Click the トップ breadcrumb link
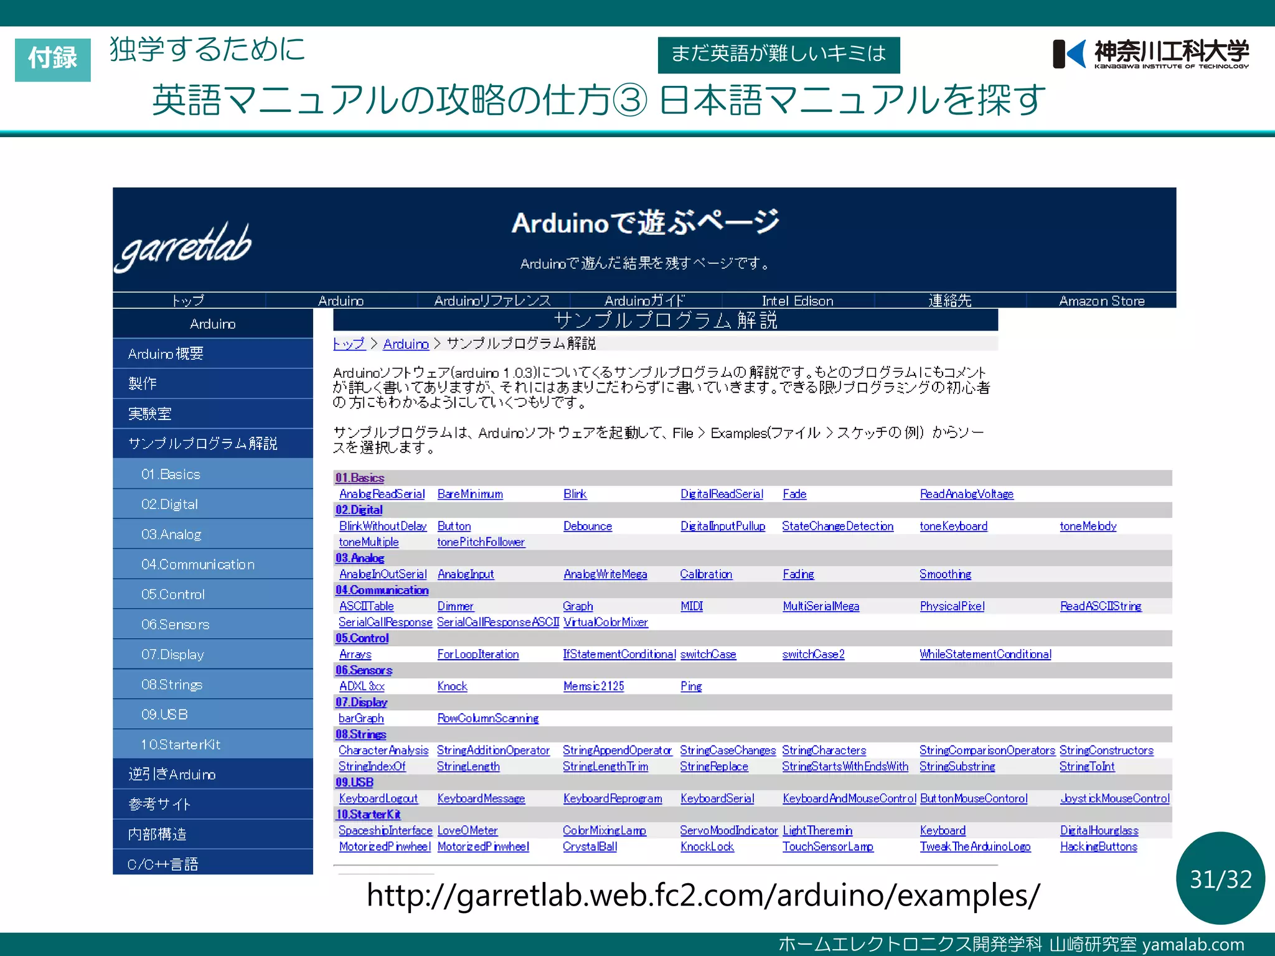Image resolution: width=1275 pixels, height=956 pixels. click(x=349, y=344)
